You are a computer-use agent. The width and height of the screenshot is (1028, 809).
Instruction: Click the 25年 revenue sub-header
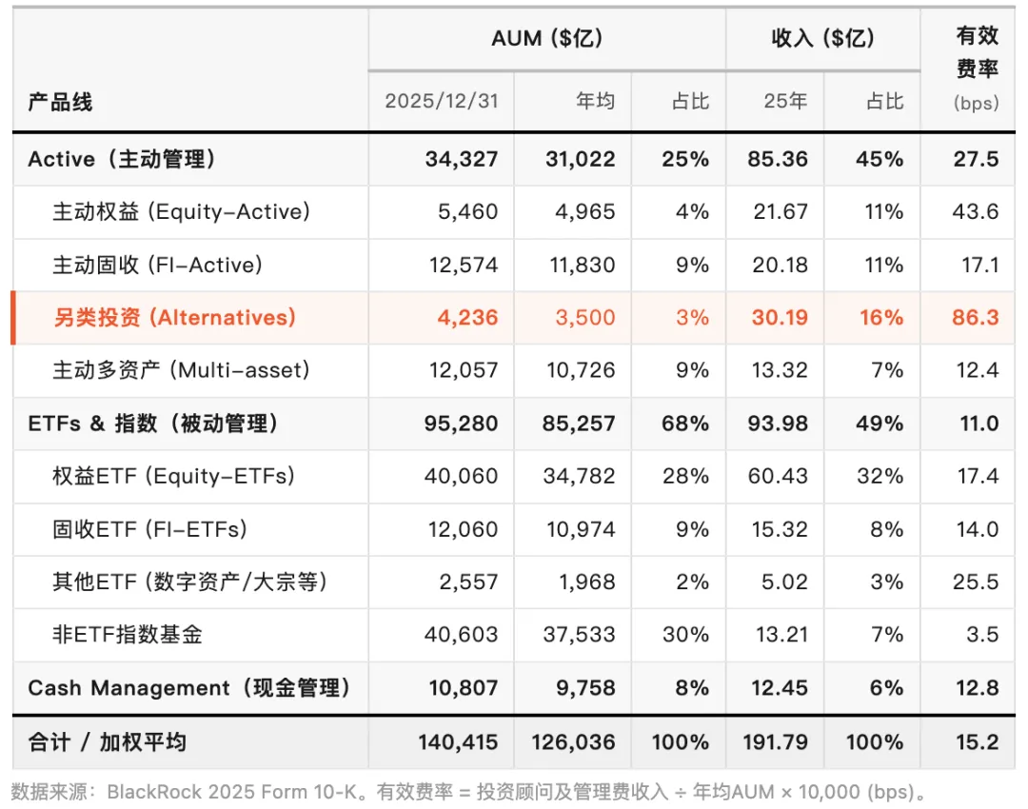[x=785, y=102]
